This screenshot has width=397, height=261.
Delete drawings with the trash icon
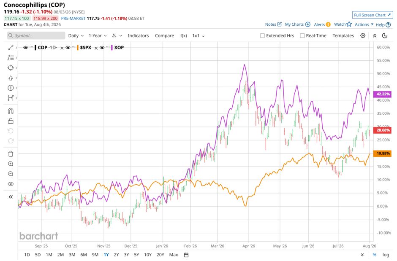tap(11, 153)
